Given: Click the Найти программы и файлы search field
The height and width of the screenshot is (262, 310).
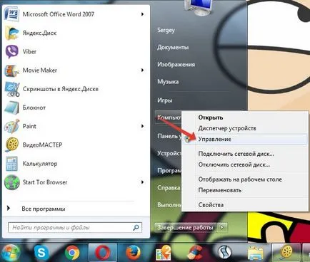Looking at the screenshot, I should [75, 228].
